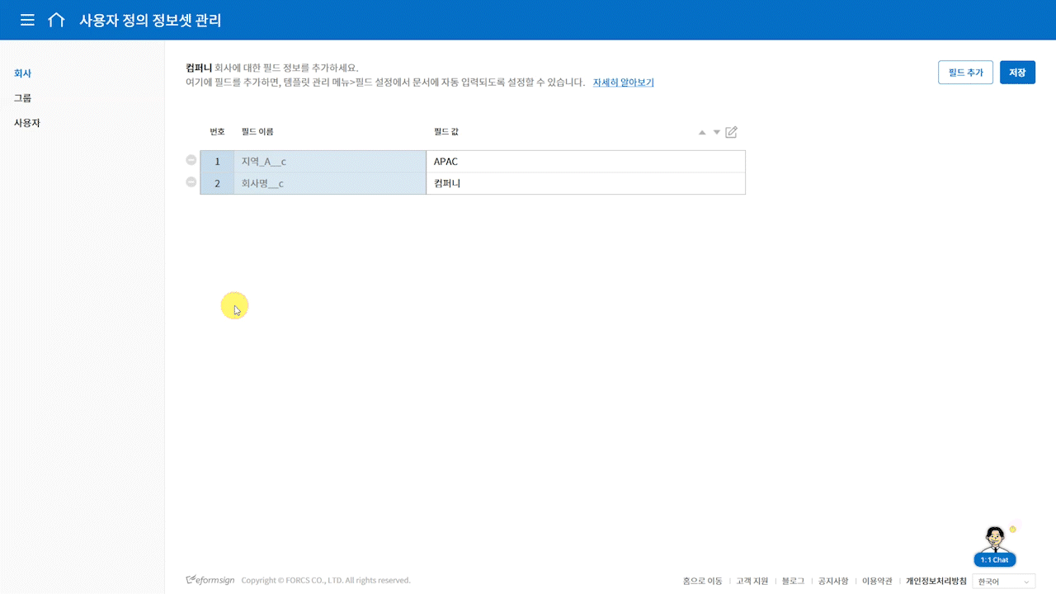The height and width of the screenshot is (594, 1056).
Task: Open the 1:1 Chat support widget
Action: 994,548
